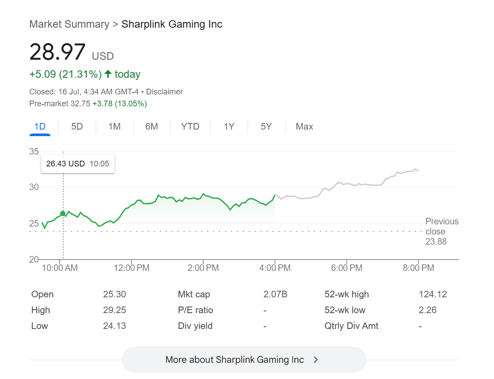Click the 2:00 PM axis label
This screenshot has height=379, width=494.
point(203,268)
